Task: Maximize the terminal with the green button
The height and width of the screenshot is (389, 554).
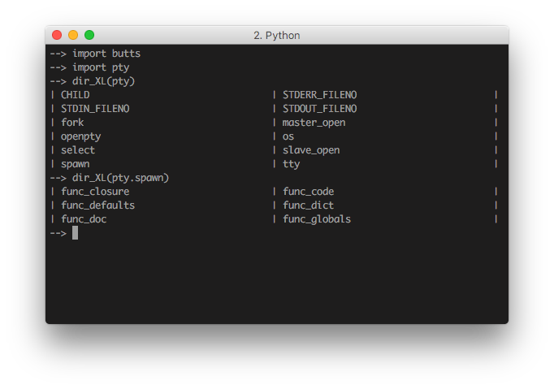Action: point(89,35)
